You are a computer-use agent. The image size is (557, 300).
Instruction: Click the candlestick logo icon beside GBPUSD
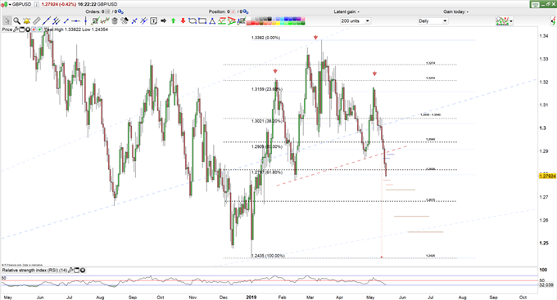(5, 4)
